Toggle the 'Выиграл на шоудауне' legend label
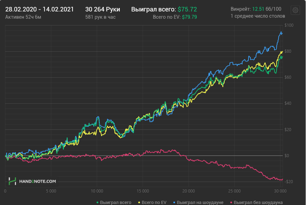This screenshot has width=306, height=205. click(200, 203)
